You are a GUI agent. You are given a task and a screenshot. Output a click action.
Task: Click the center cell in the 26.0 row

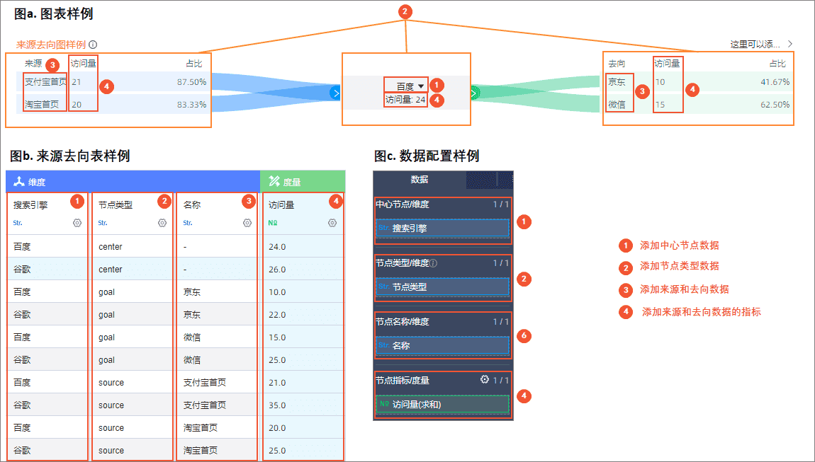click(110, 270)
